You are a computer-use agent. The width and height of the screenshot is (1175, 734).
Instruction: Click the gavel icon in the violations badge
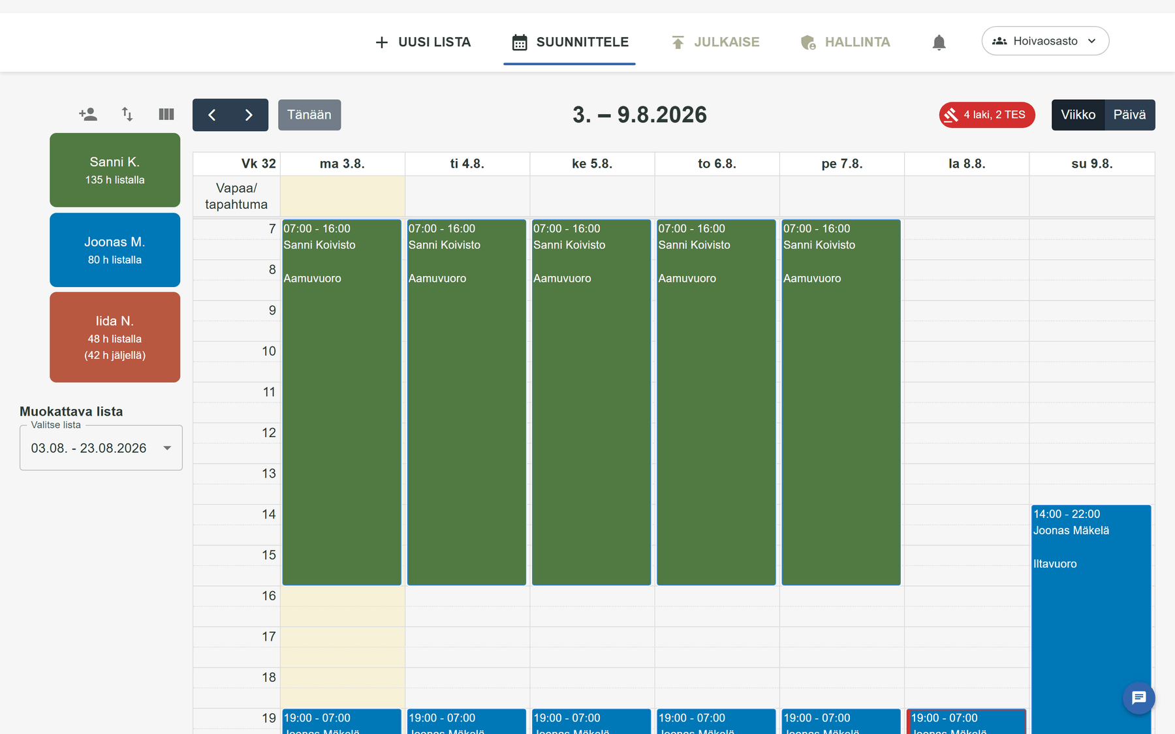(951, 115)
